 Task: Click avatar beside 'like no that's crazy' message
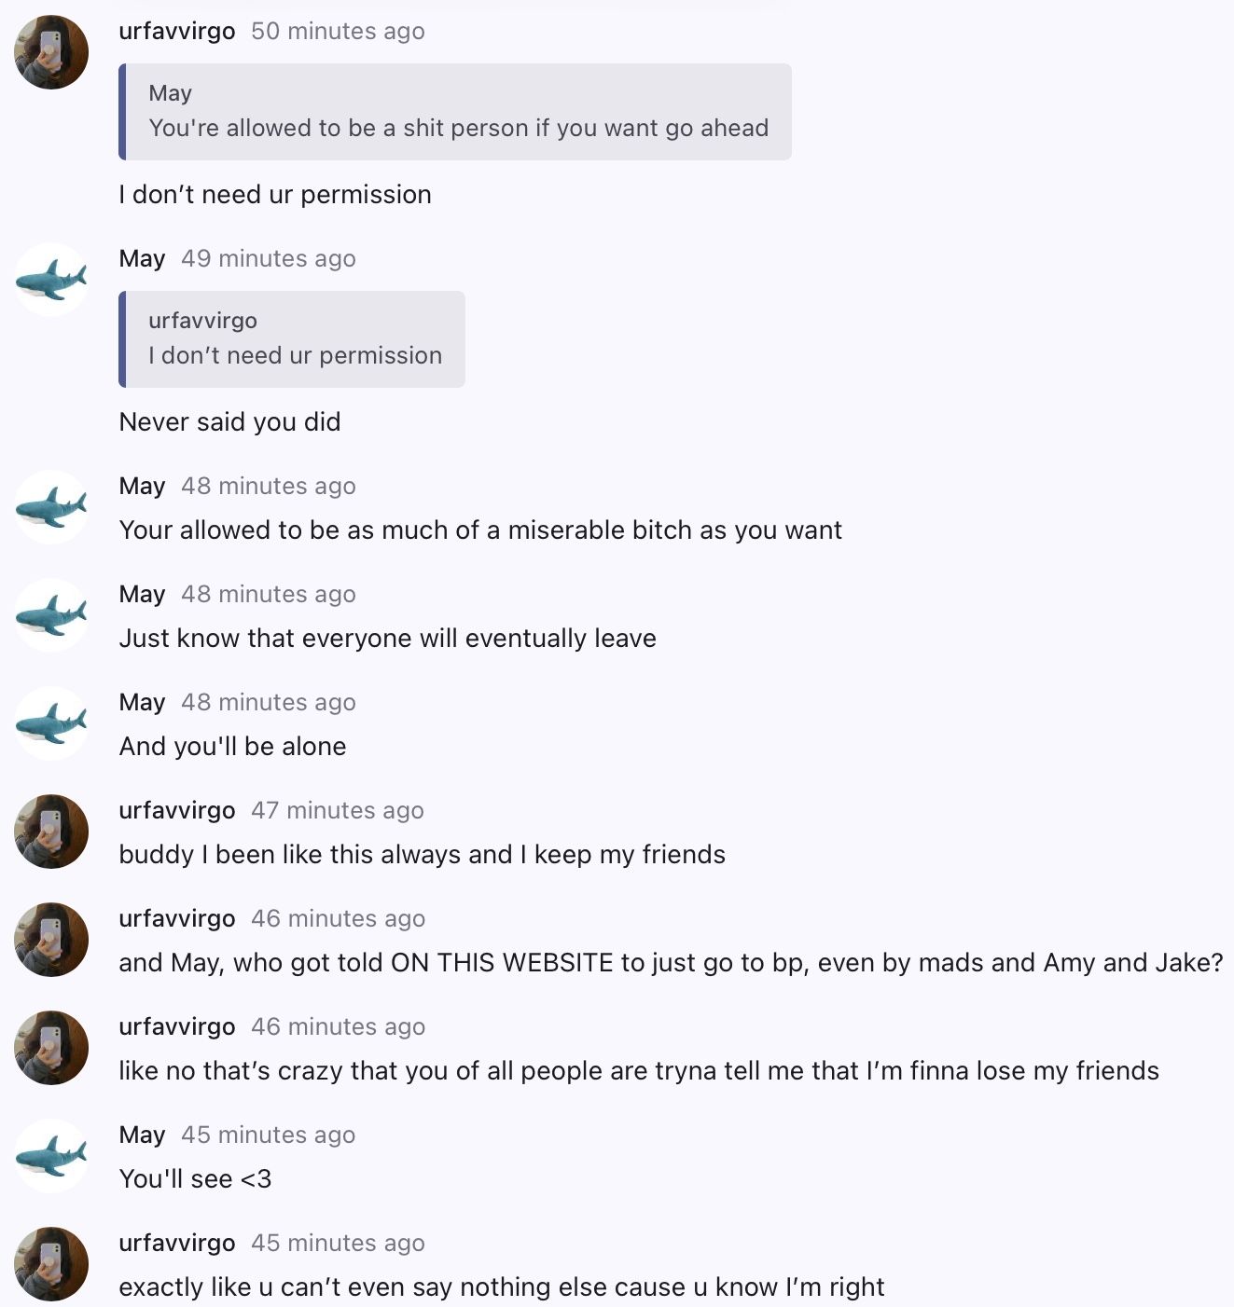click(x=51, y=1048)
